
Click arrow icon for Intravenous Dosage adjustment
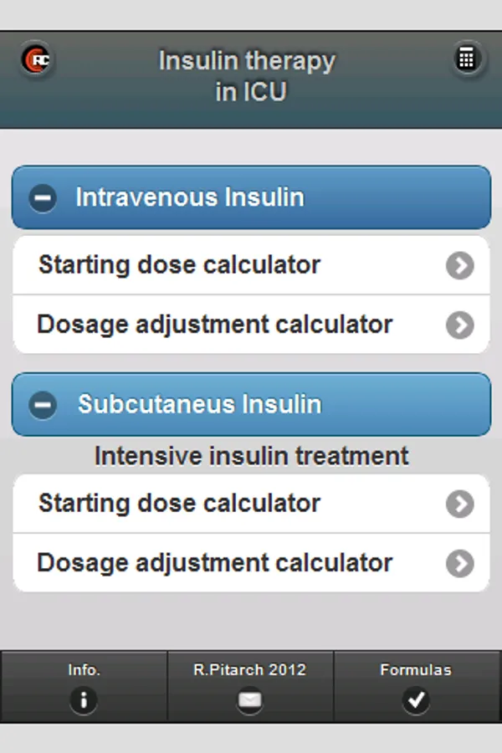tap(459, 325)
